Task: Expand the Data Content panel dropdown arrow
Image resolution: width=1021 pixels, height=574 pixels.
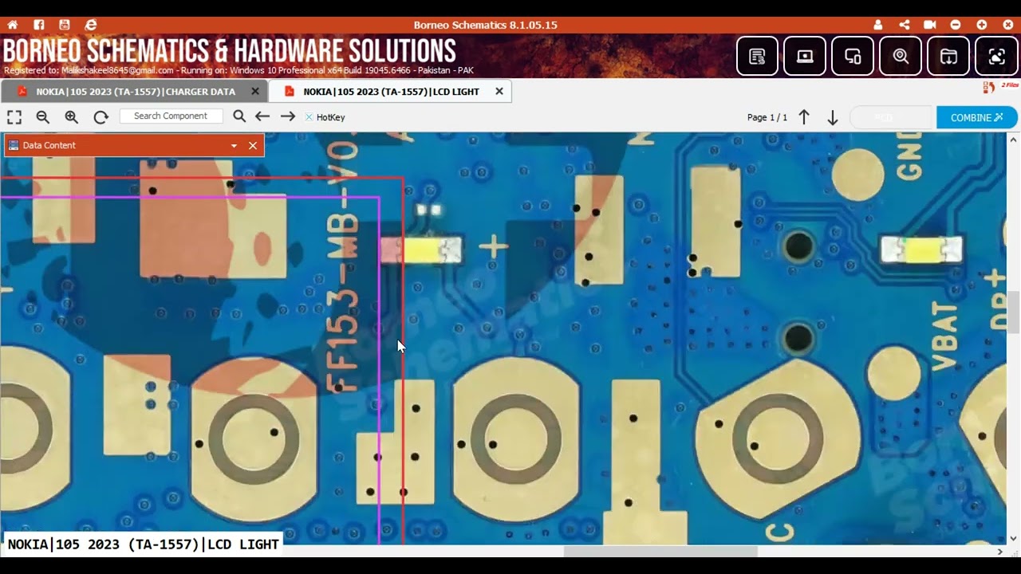Action: tap(234, 146)
